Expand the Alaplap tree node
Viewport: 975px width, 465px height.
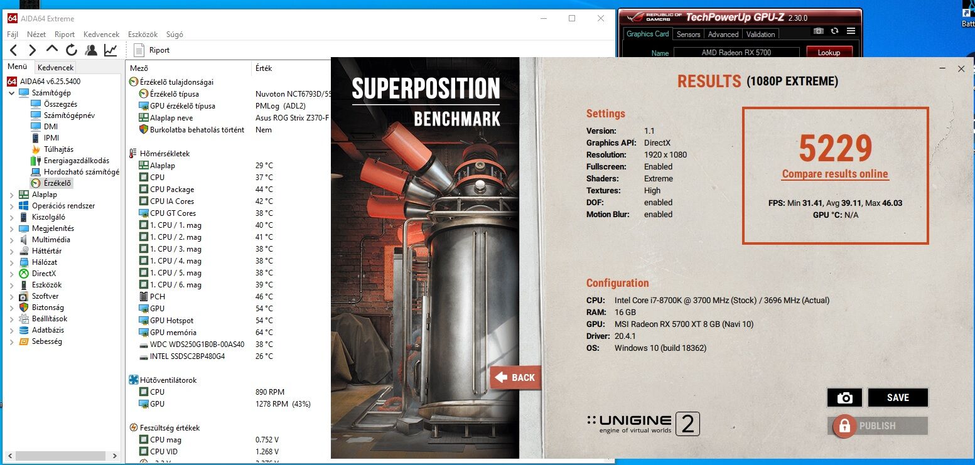(12, 195)
